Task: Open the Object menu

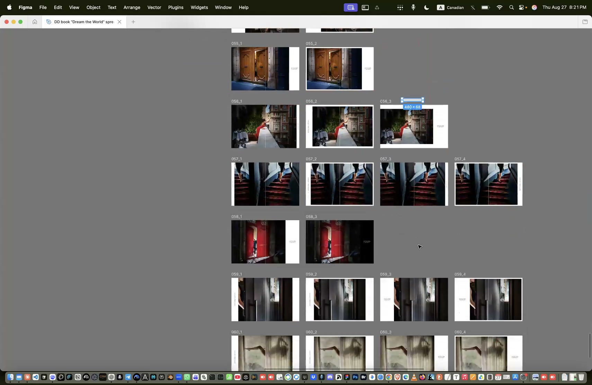Action: pos(93,7)
